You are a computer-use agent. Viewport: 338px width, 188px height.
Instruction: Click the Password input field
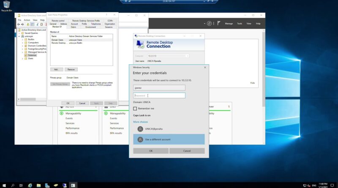point(159,95)
